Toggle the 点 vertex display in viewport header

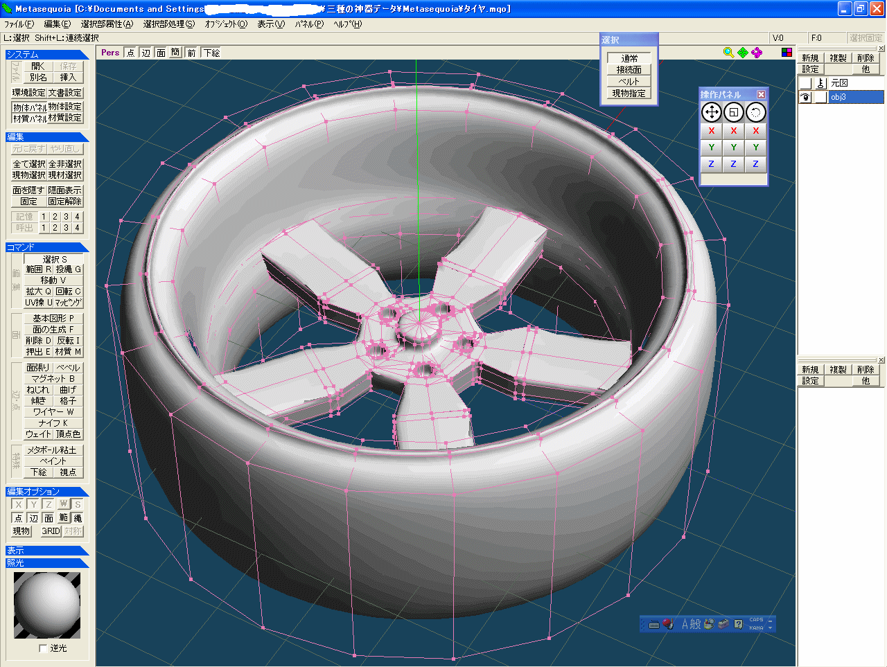(130, 53)
